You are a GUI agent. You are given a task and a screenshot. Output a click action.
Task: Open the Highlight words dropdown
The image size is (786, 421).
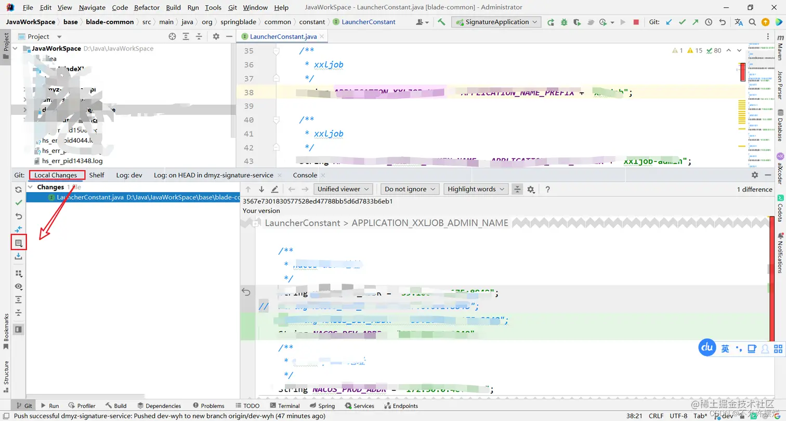tap(476, 189)
